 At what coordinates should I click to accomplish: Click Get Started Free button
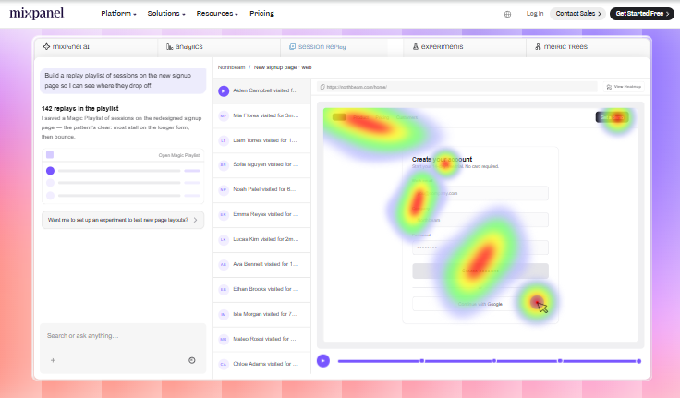pos(642,14)
